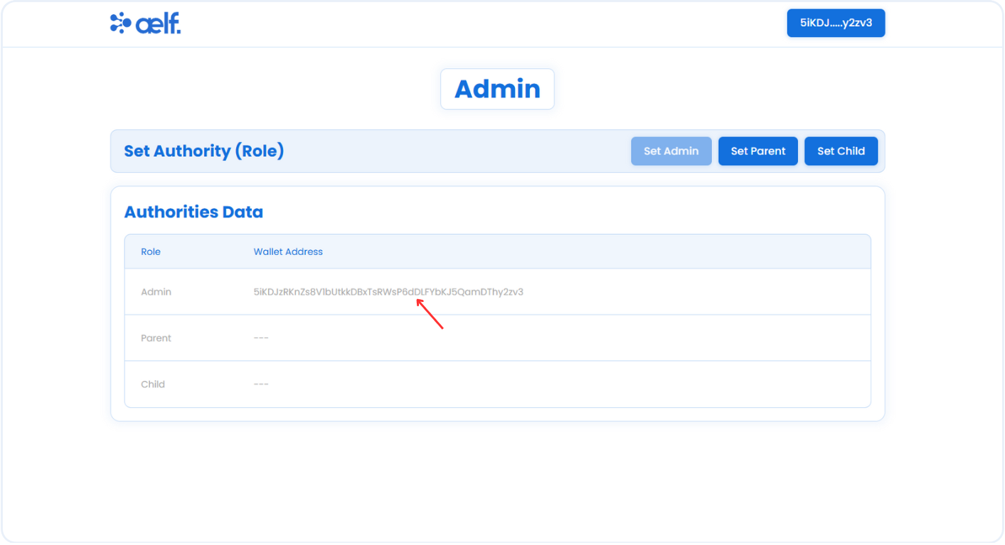This screenshot has width=1005, height=545.
Task: Click the Child row empty address dashes
Action: click(x=261, y=384)
